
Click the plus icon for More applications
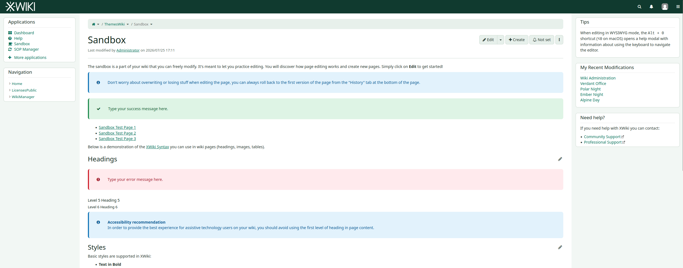coord(10,58)
